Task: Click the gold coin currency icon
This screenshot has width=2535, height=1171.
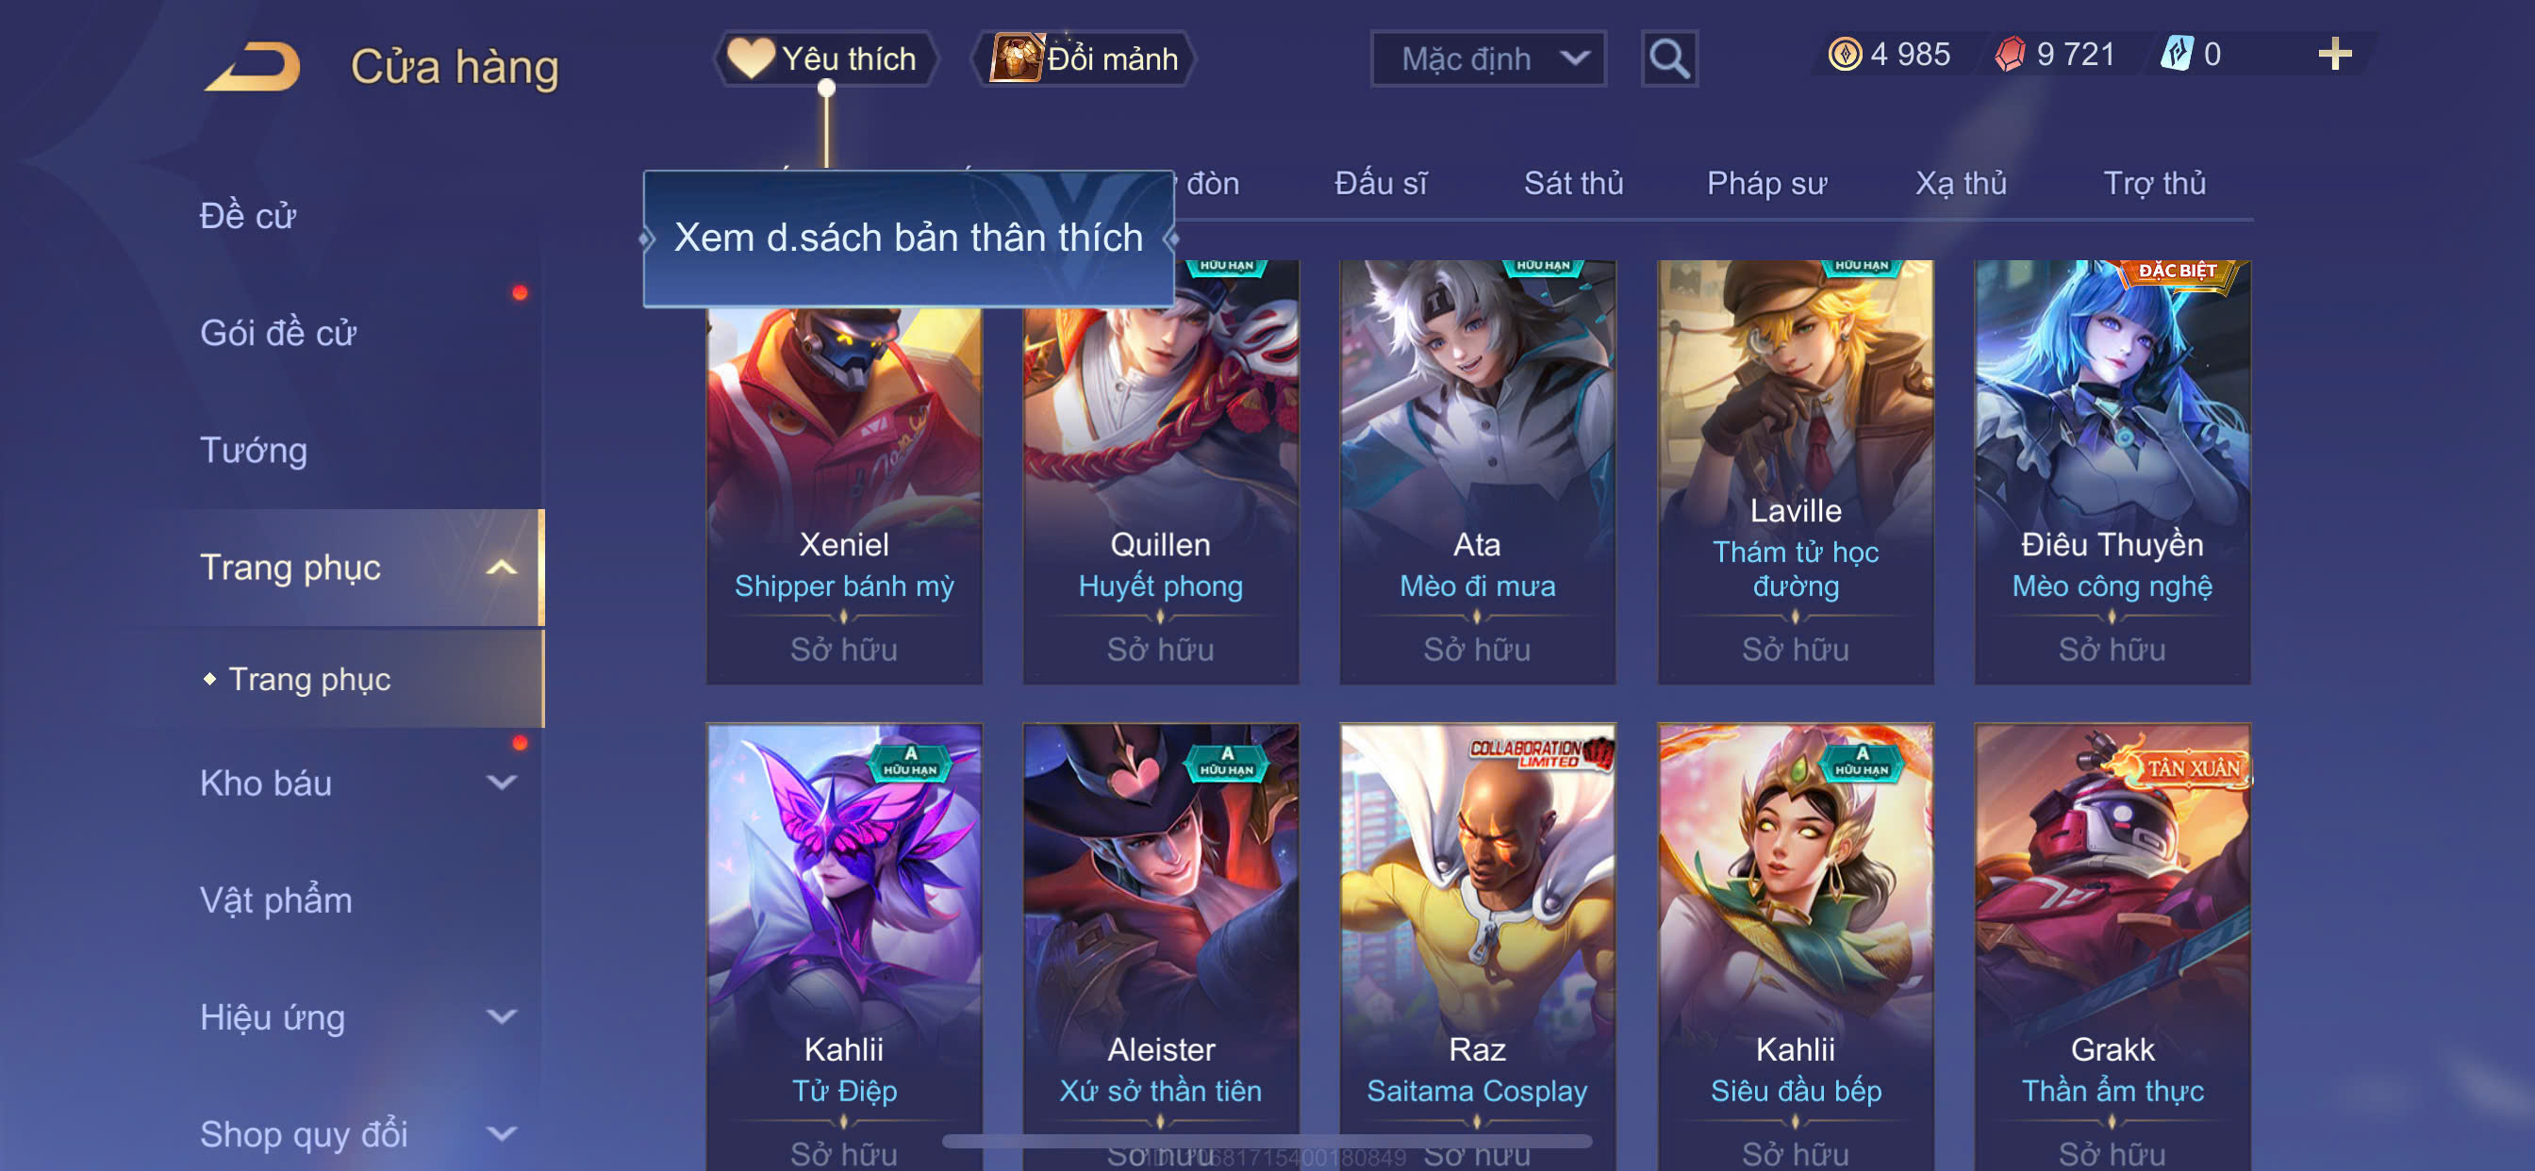Action: click(x=1844, y=54)
